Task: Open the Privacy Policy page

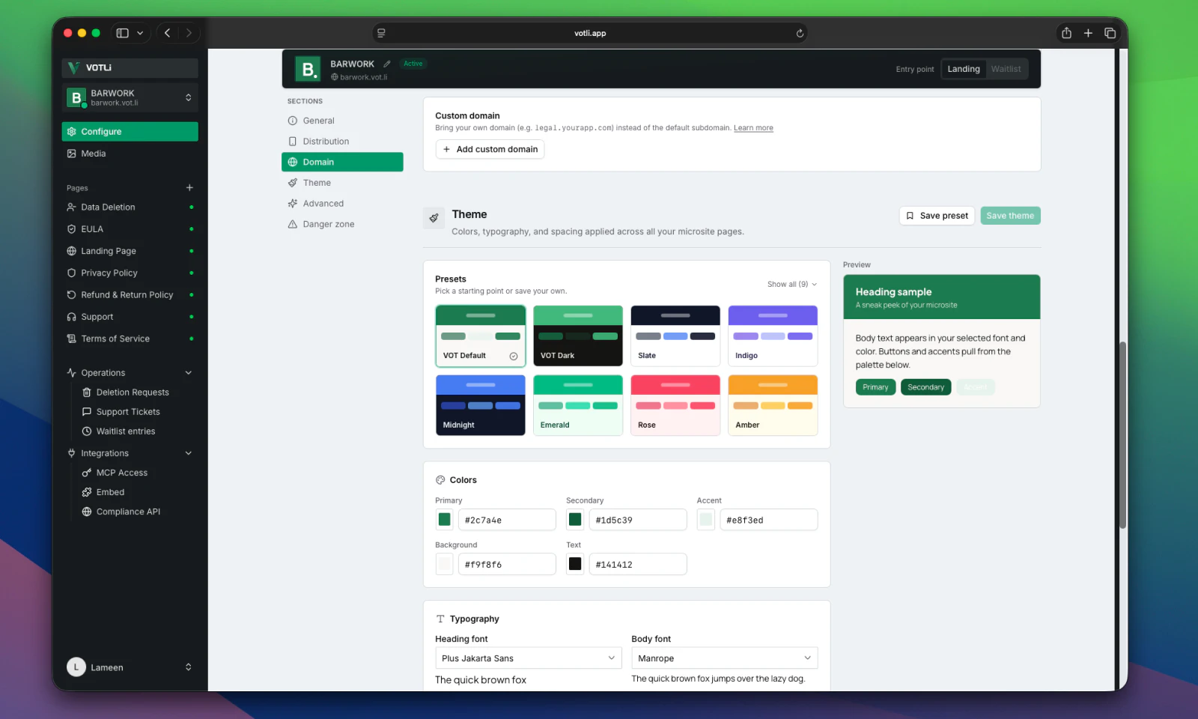Action: 130,273
